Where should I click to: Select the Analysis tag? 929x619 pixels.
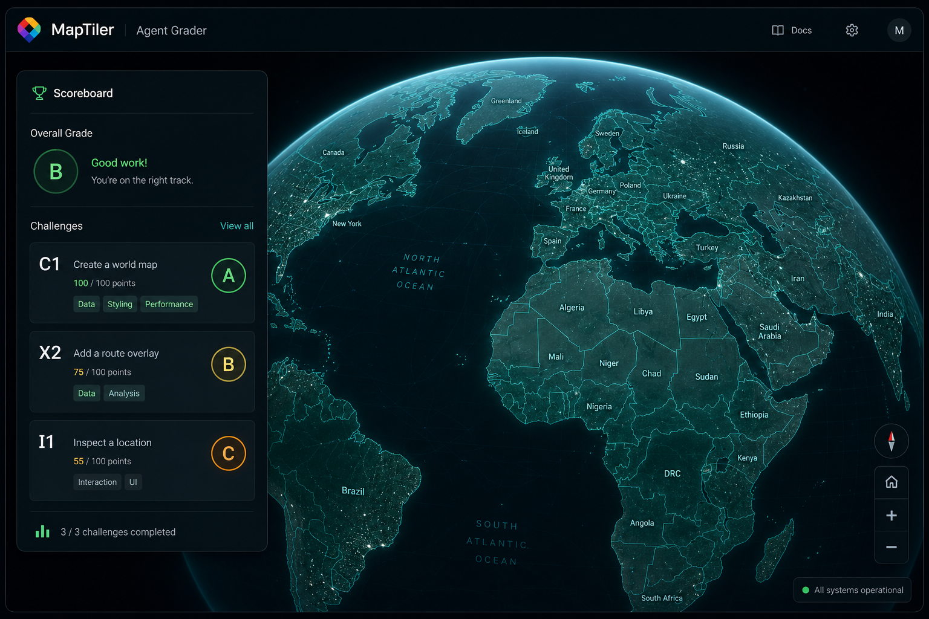coord(124,393)
